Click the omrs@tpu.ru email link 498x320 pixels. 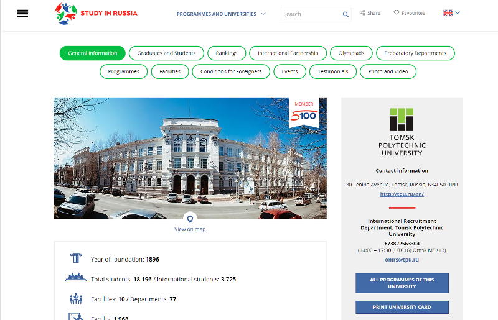402,260
